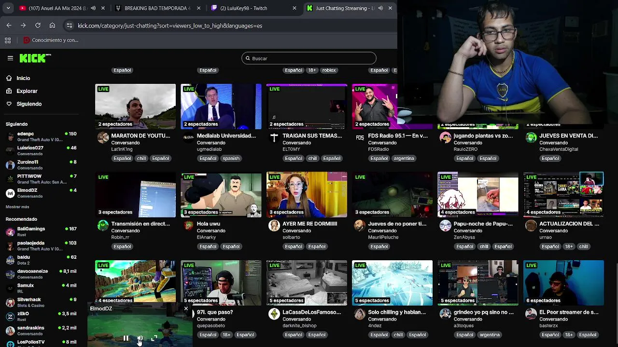Open Silverhack avatar in Recomendado list
This screenshot has width=618, height=347.
coord(10,302)
